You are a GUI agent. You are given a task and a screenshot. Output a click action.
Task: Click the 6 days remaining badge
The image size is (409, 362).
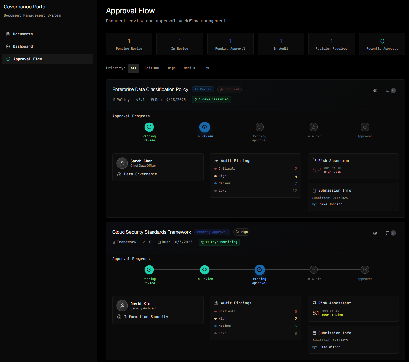tap(212, 99)
